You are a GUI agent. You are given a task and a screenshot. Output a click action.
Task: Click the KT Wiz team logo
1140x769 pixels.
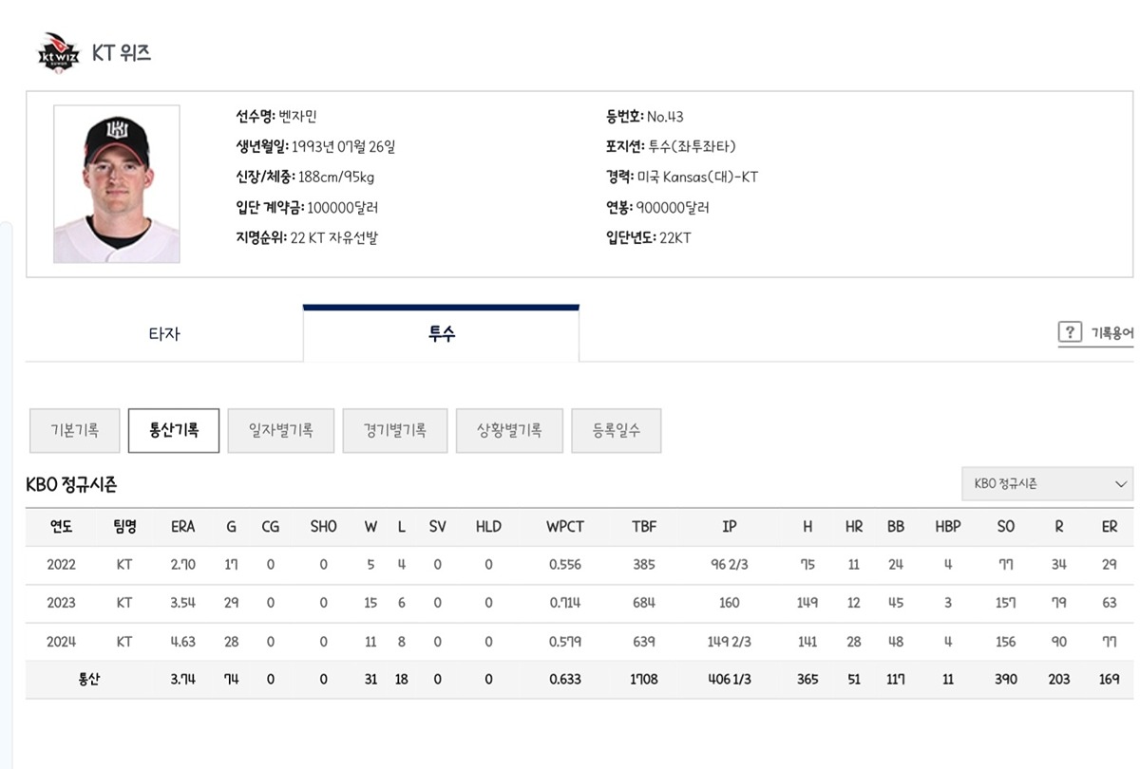[59, 54]
